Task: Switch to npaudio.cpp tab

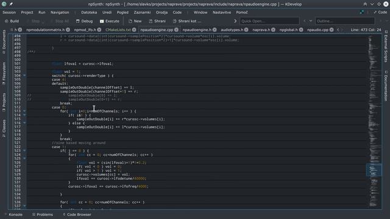Action: tap(317, 30)
